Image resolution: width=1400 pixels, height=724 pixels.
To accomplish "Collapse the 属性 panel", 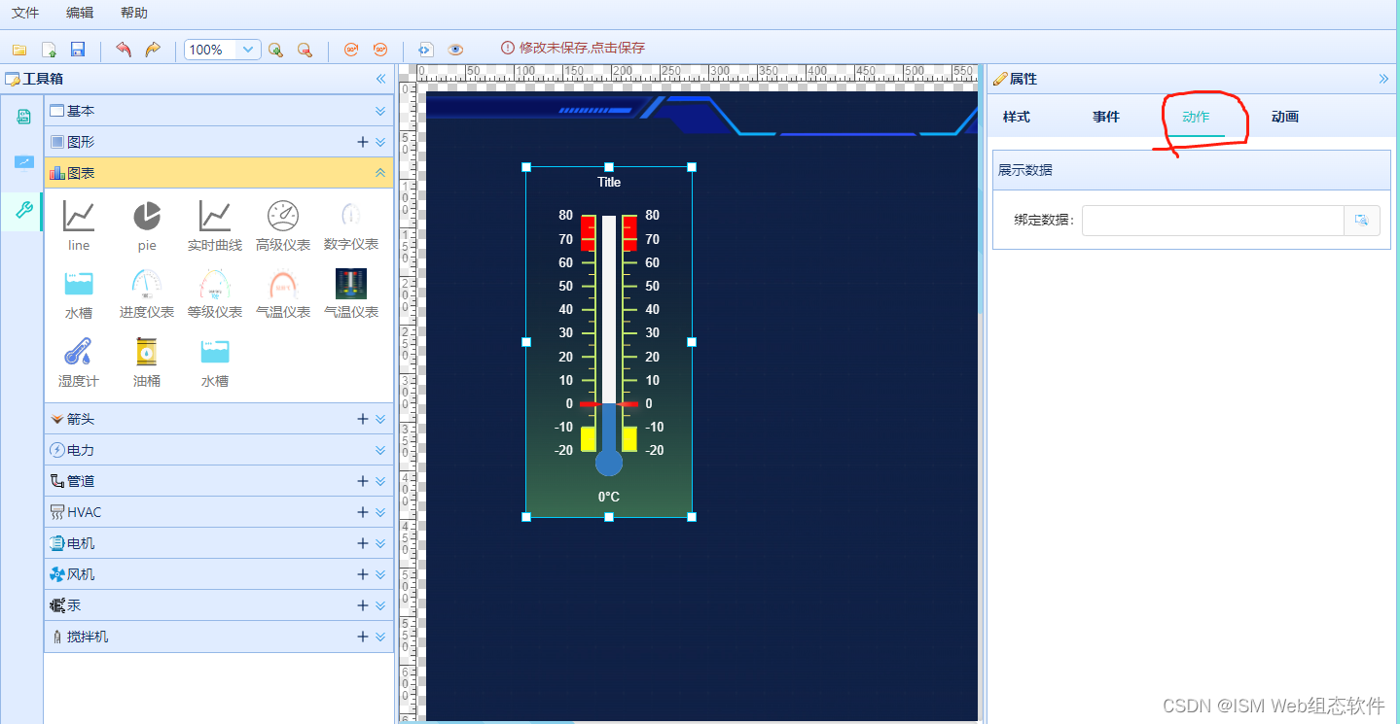I will [x=1383, y=79].
